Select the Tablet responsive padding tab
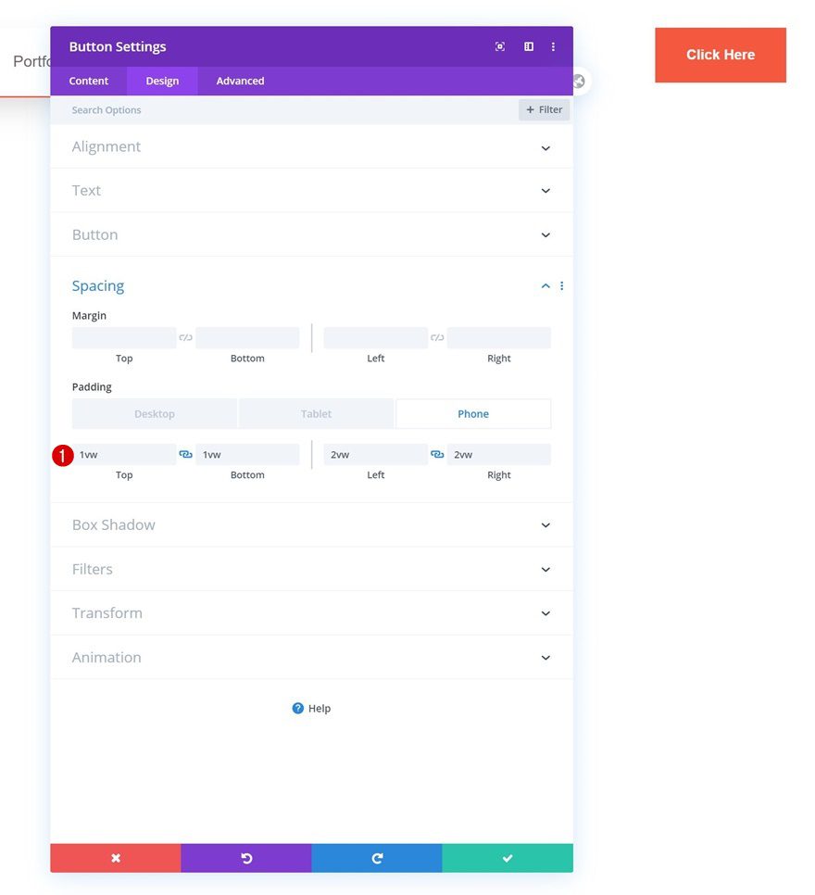 [x=316, y=413]
